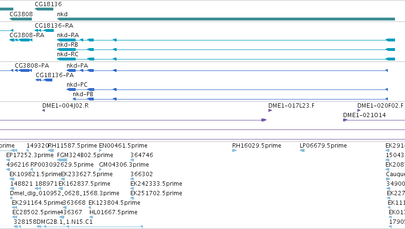This screenshot has height=229, width=405.
Task: Click the 363668 EST label
Action: (74, 203)
